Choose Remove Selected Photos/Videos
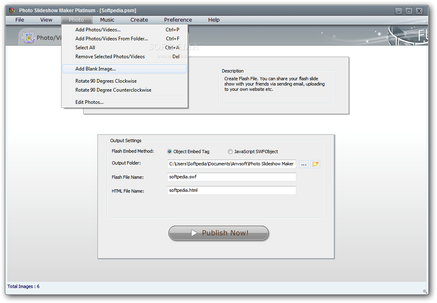Screen dimensions: 437x303 [125, 56]
